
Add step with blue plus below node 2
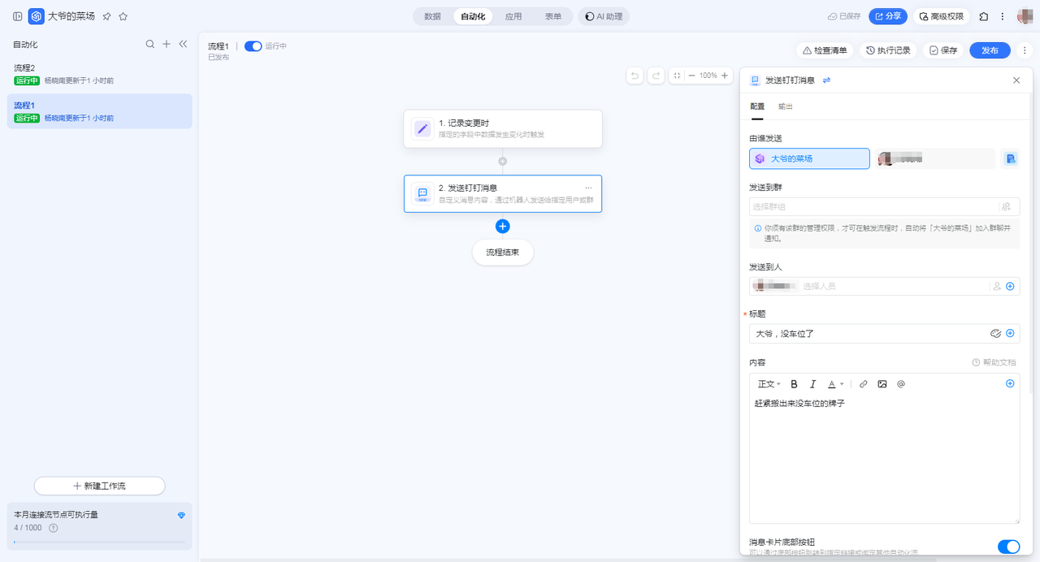click(502, 227)
